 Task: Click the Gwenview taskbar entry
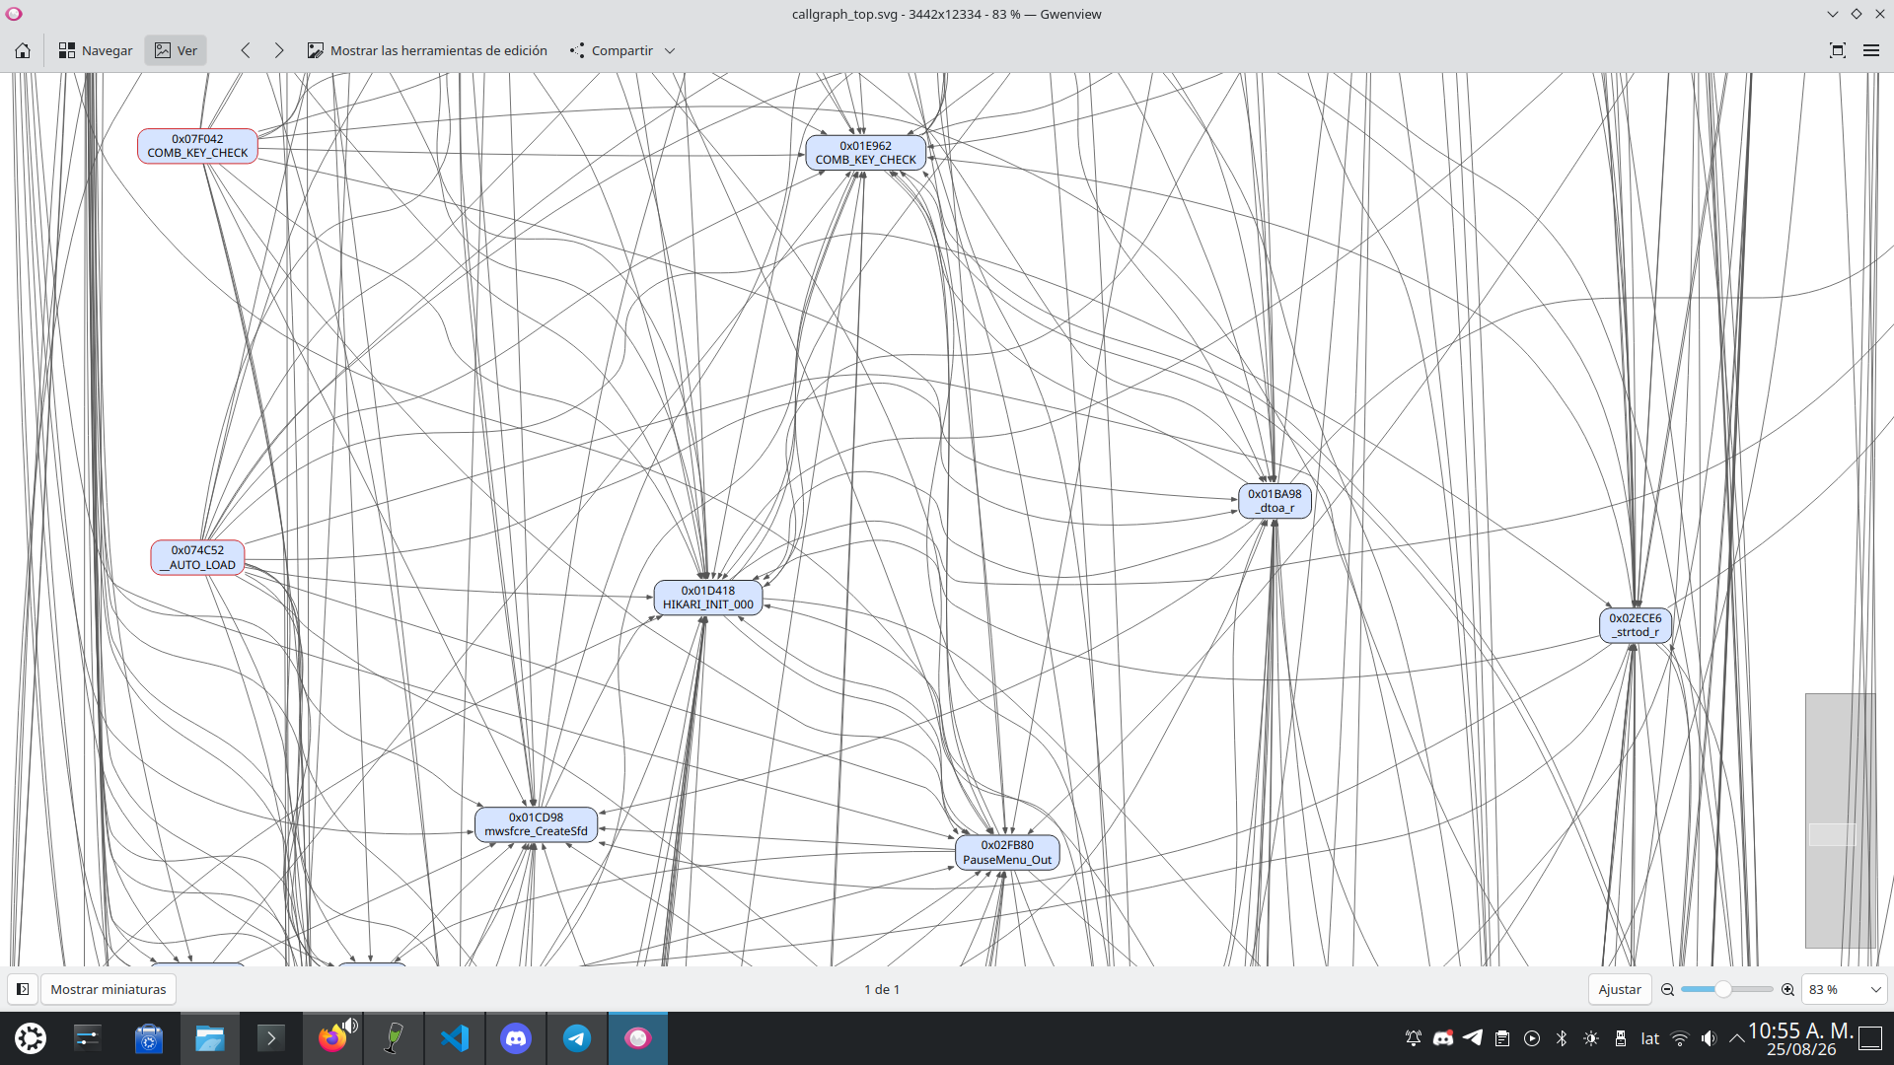(638, 1038)
